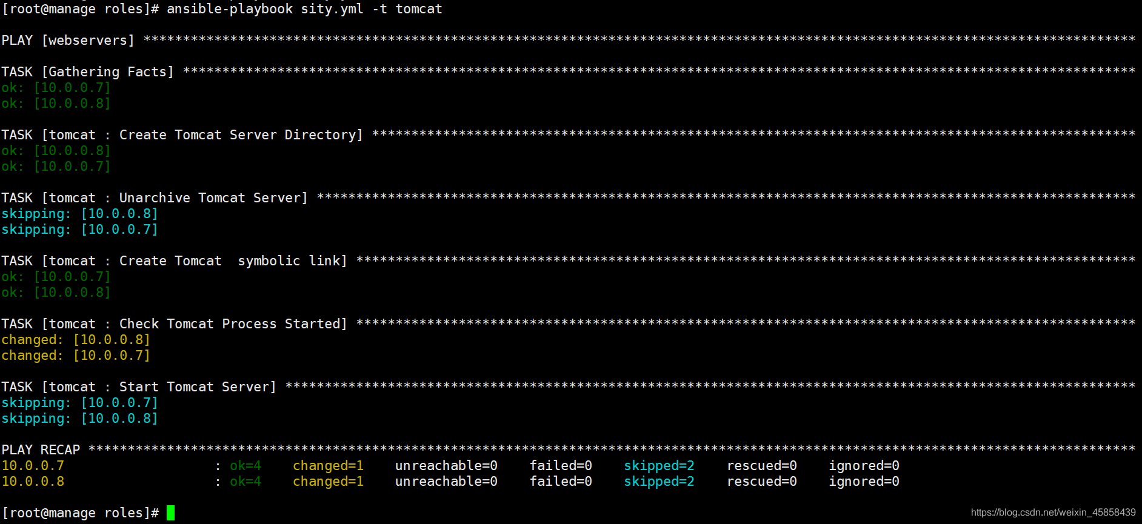This screenshot has height=524, width=1142.
Task: Click 'failed=0' in the 10.0.0.7 recap row
Action: click(x=561, y=466)
